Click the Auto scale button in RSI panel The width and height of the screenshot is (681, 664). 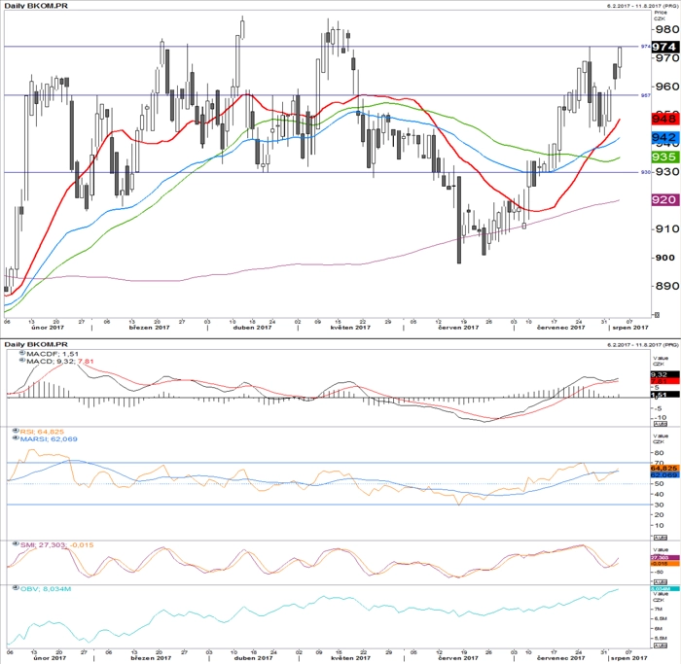(x=660, y=538)
